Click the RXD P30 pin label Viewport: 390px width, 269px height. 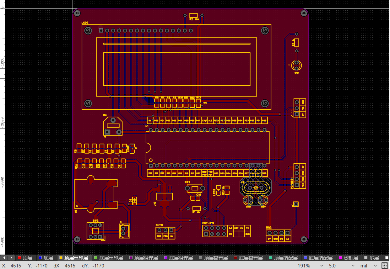(x=204, y=173)
